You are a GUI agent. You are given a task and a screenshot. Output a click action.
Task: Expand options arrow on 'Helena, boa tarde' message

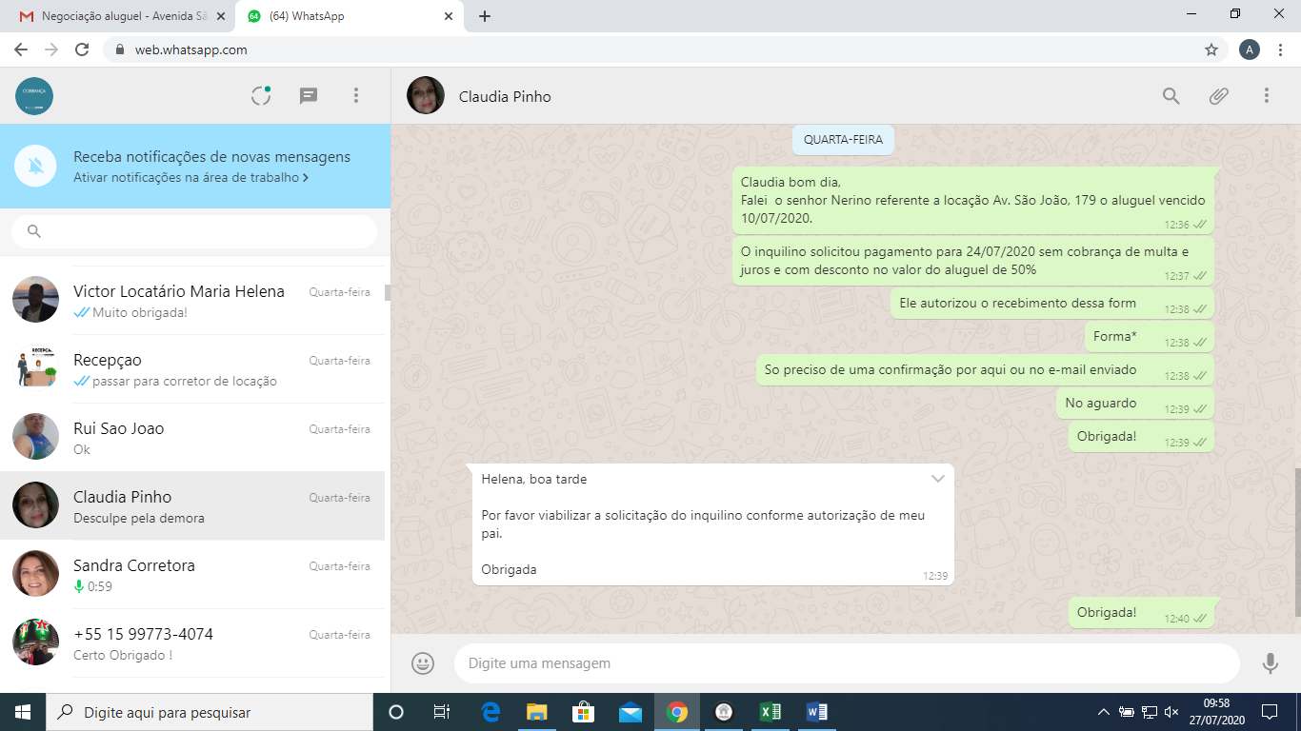pos(938,479)
